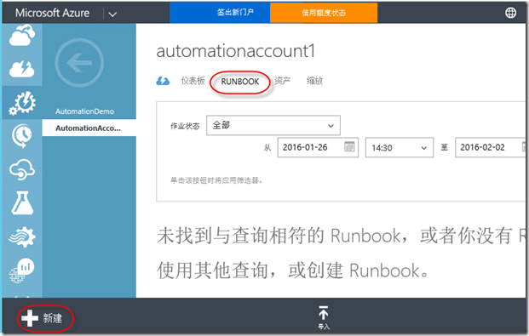The height and width of the screenshot is (336, 529).
Task: Click the 信用额度状态 orange button
Action: 324,13
